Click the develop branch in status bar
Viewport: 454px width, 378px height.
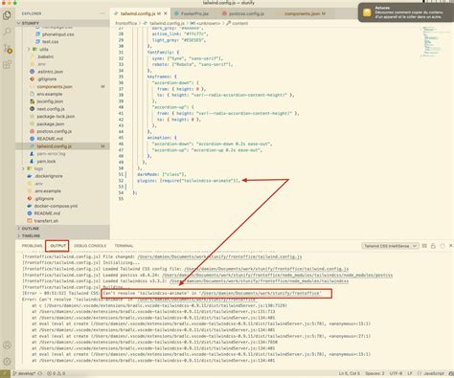pos(24,373)
